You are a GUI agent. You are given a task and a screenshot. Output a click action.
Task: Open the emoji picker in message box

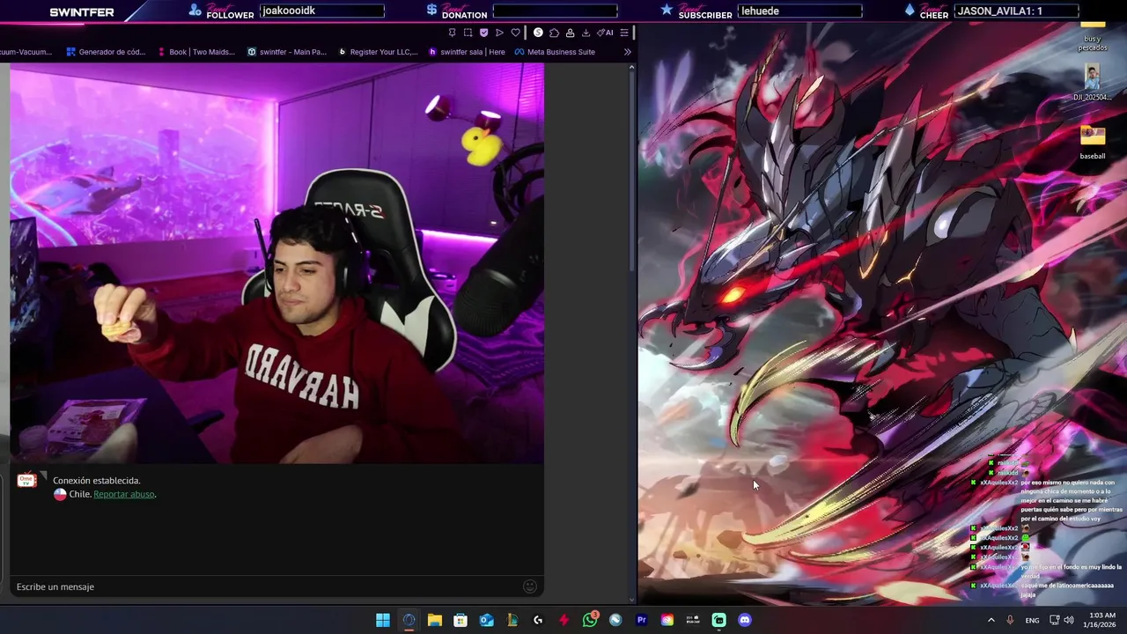(x=530, y=586)
